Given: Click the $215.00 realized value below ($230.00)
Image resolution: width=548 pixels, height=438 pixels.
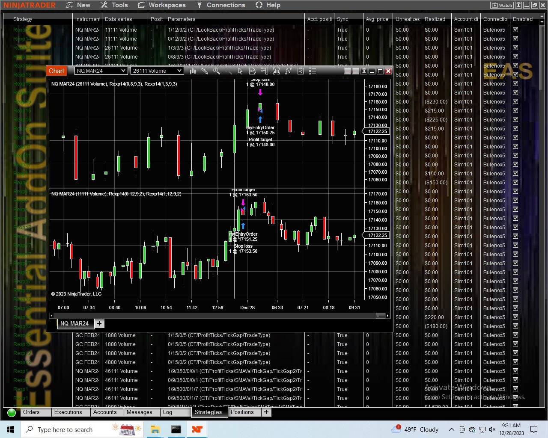Looking at the screenshot, I should tap(434, 111).
